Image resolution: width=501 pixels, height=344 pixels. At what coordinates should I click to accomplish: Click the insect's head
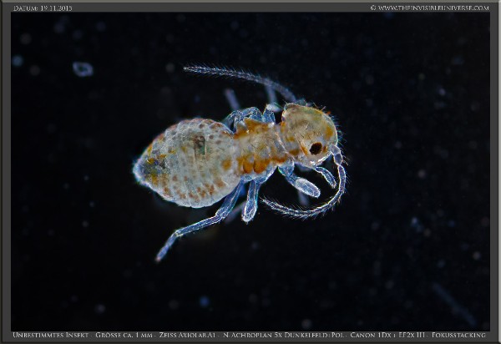coord(306,132)
